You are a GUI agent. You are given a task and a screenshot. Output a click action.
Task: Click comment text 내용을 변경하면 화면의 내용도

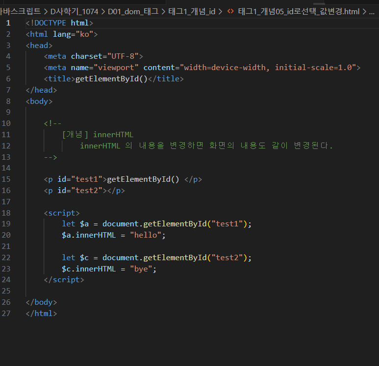click(x=202, y=146)
